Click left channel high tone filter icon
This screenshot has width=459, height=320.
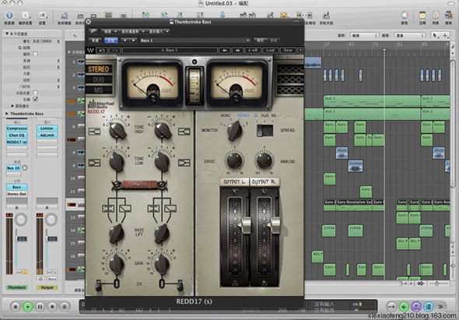(x=94, y=132)
